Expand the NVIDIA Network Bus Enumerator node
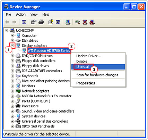The image size is (148, 140). click(12, 96)
